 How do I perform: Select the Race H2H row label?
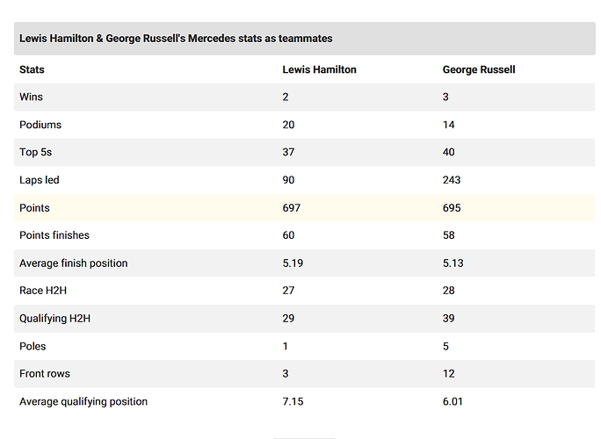pos(43,291)
